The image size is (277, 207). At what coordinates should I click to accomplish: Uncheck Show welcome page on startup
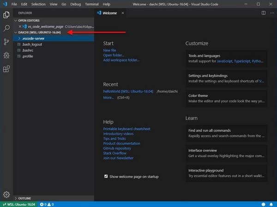pyautogui.click(x=106, y=176)
